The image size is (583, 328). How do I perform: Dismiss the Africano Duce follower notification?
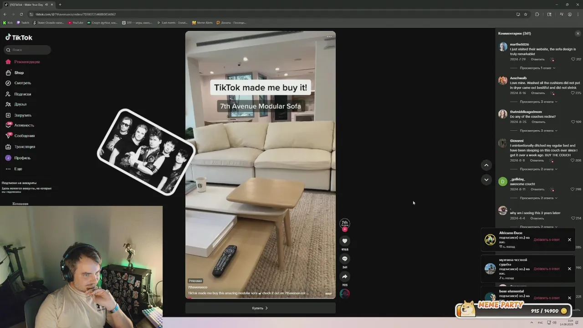[x=569, y=240]
